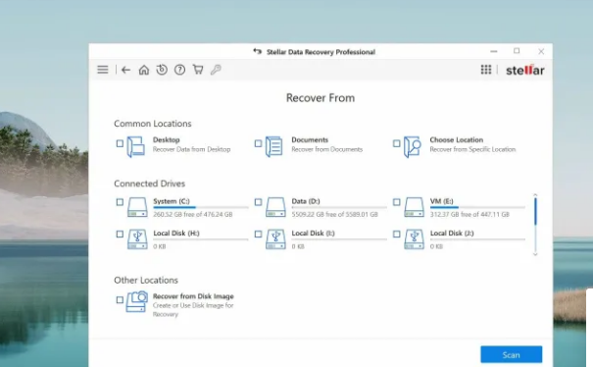Select the VM (E:) checkbox

click(396, 202)
